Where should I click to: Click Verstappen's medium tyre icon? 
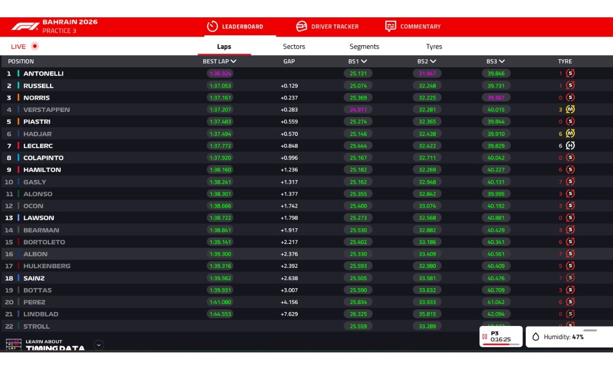(x=571, y=110)
